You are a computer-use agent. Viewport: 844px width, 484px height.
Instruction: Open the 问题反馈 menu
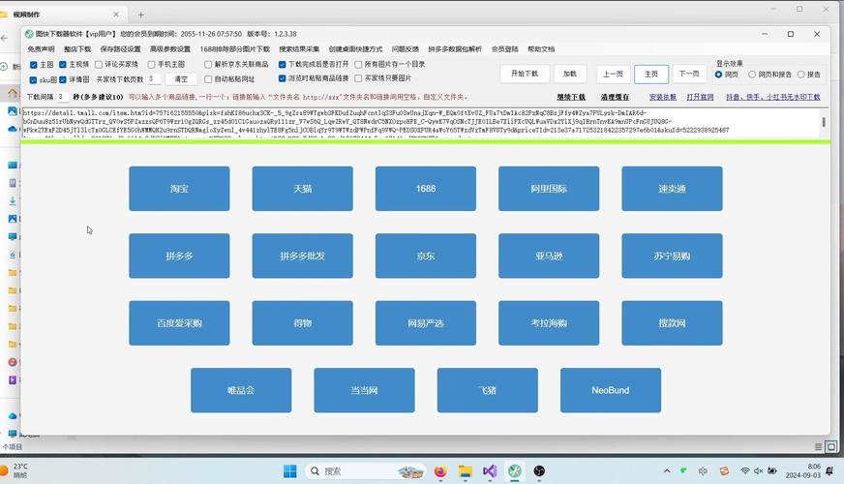(406, 49)
